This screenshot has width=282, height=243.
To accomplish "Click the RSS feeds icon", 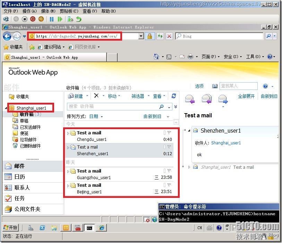I will pyautogui.click(x=169, y=57).
